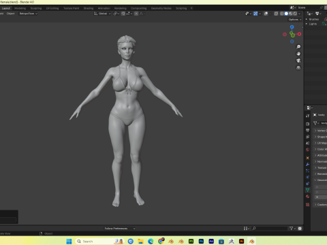The width and height of the screenshot is (327, 245).
Task: Open the viewport shading options dropdown
Action: [x=300, y=14]
